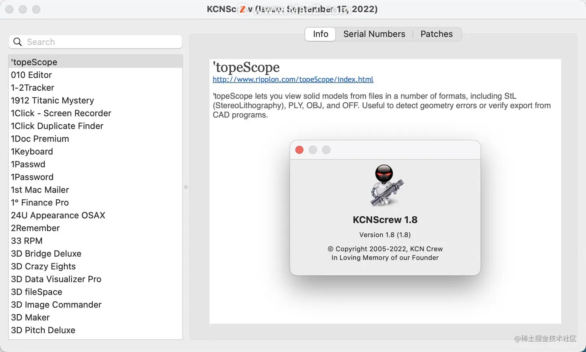Screen dimensions: 586x352
Task: Select 010 Editor in the list
Action: coord(95,75)
